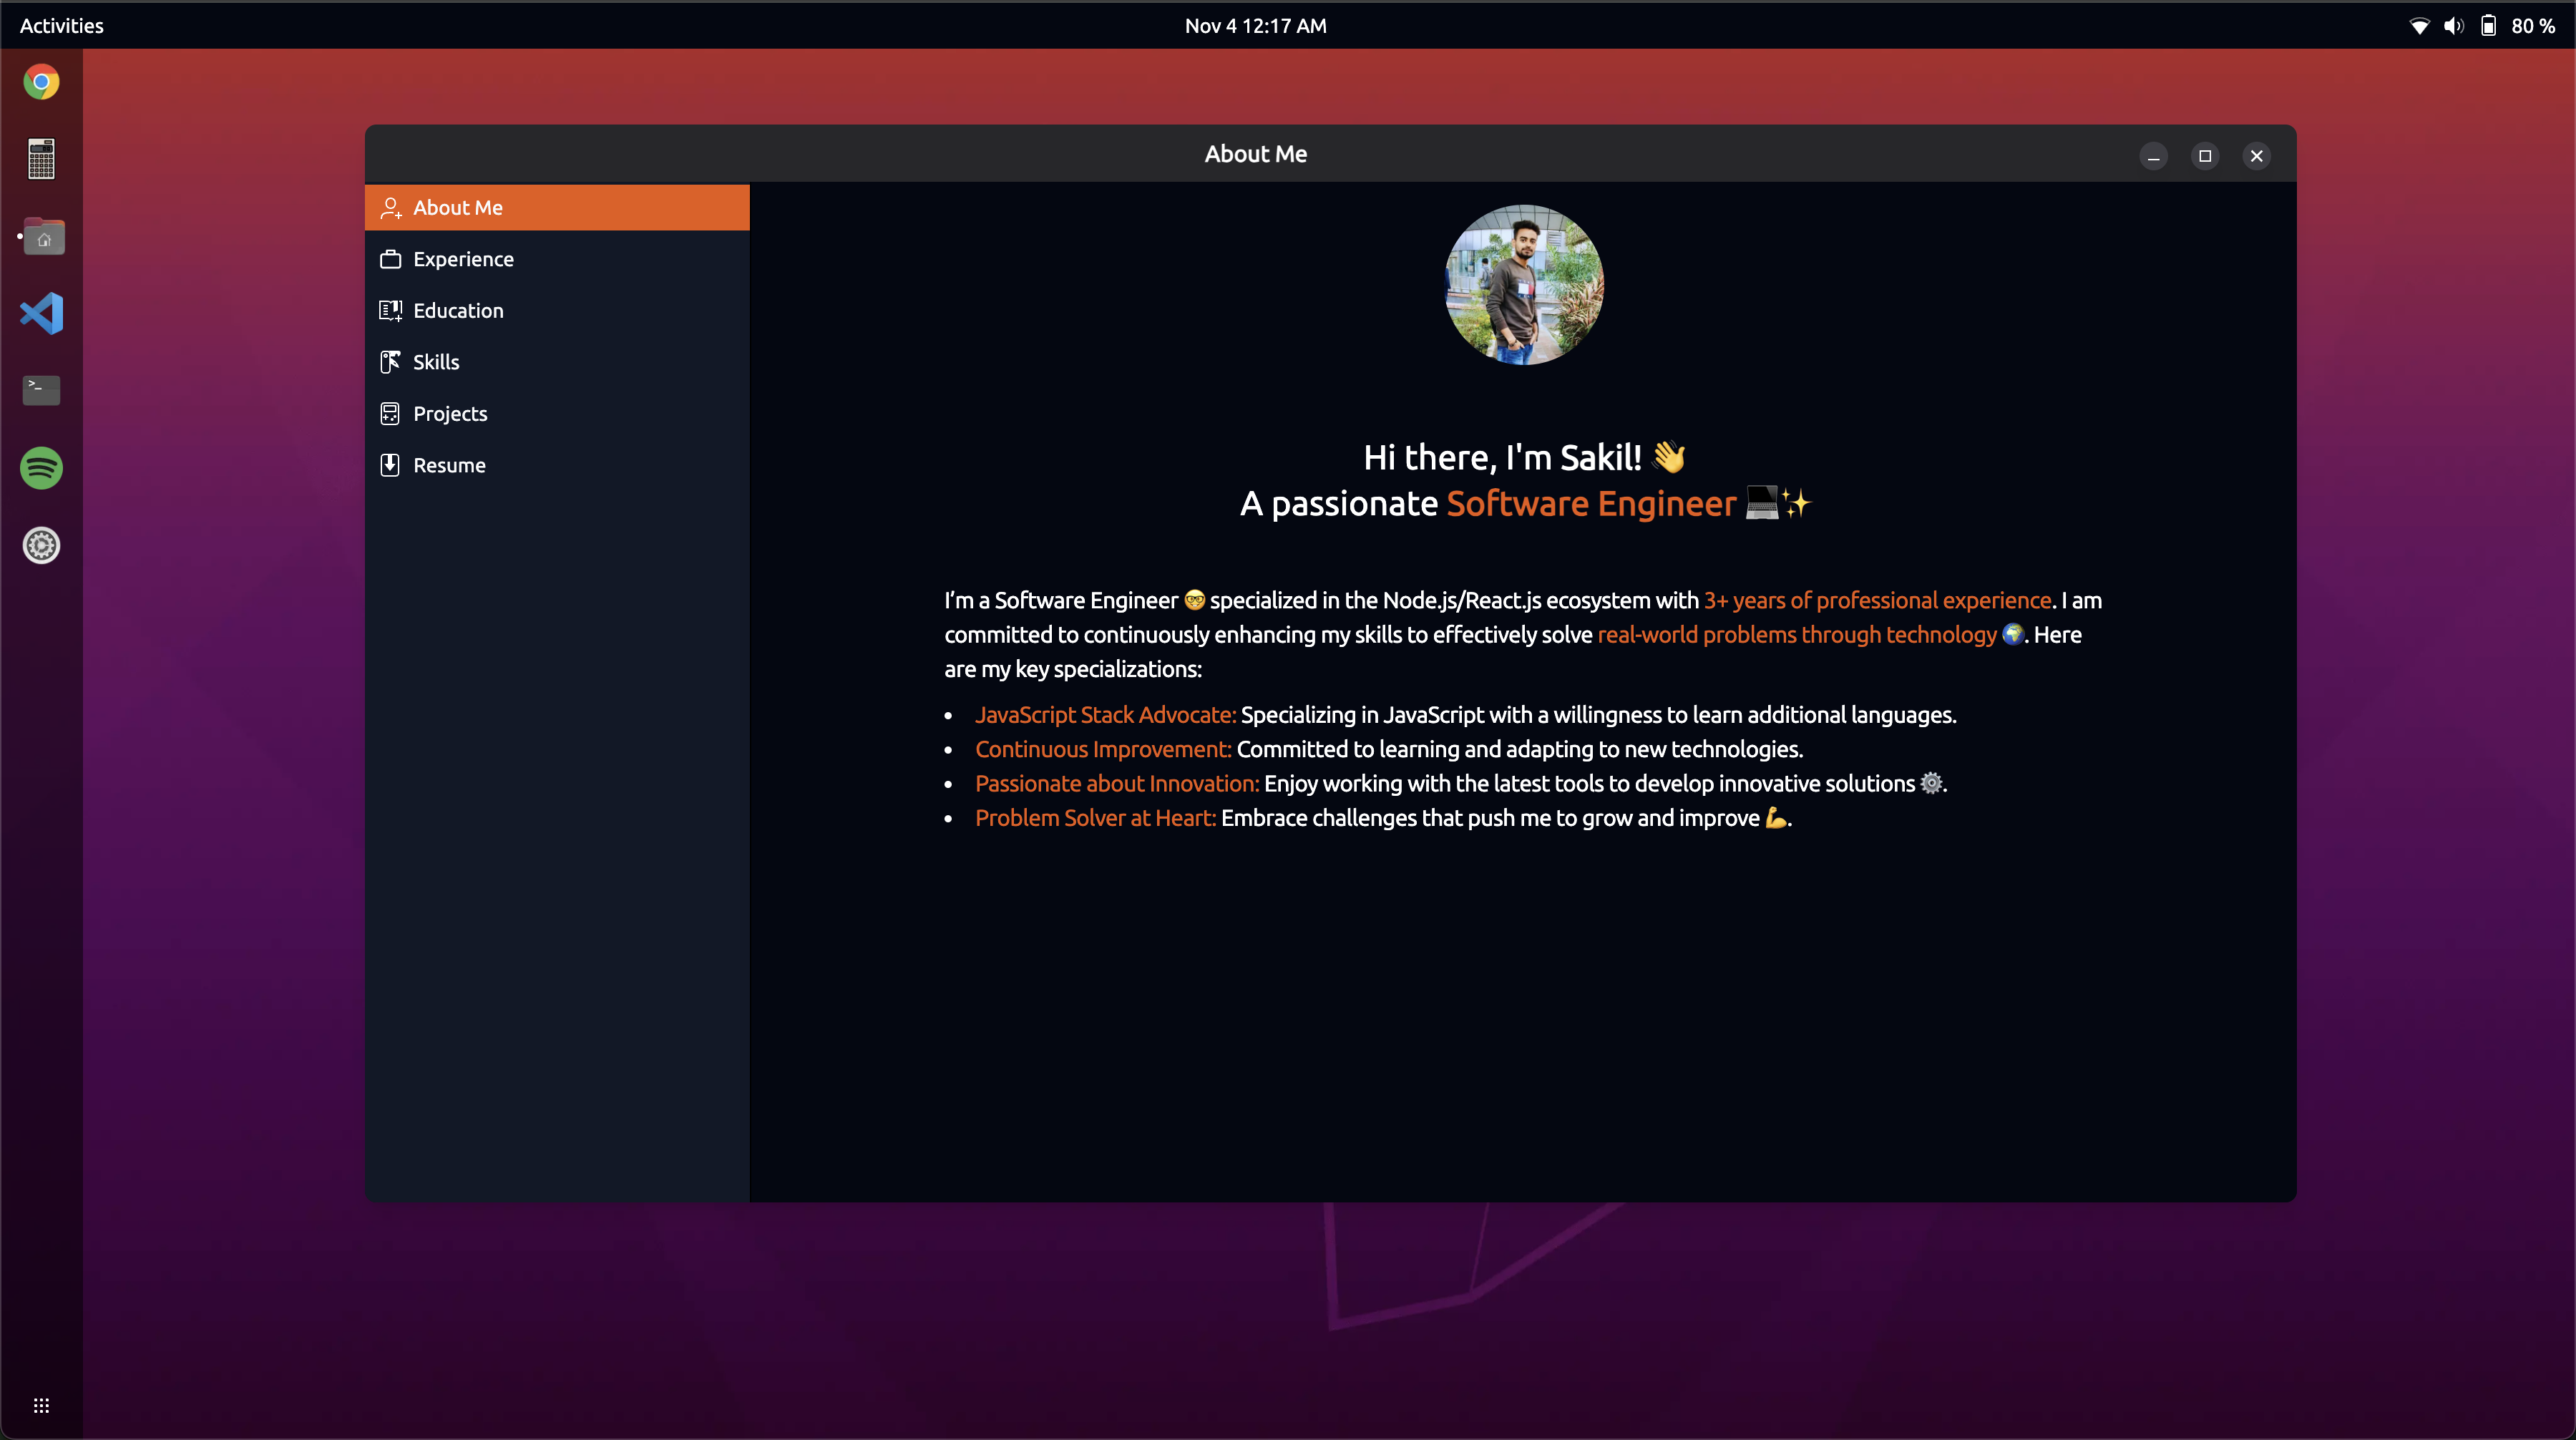The image size is (2576, 1440).
Task: Open the Terminal dock icon
Action: [41, 390]
